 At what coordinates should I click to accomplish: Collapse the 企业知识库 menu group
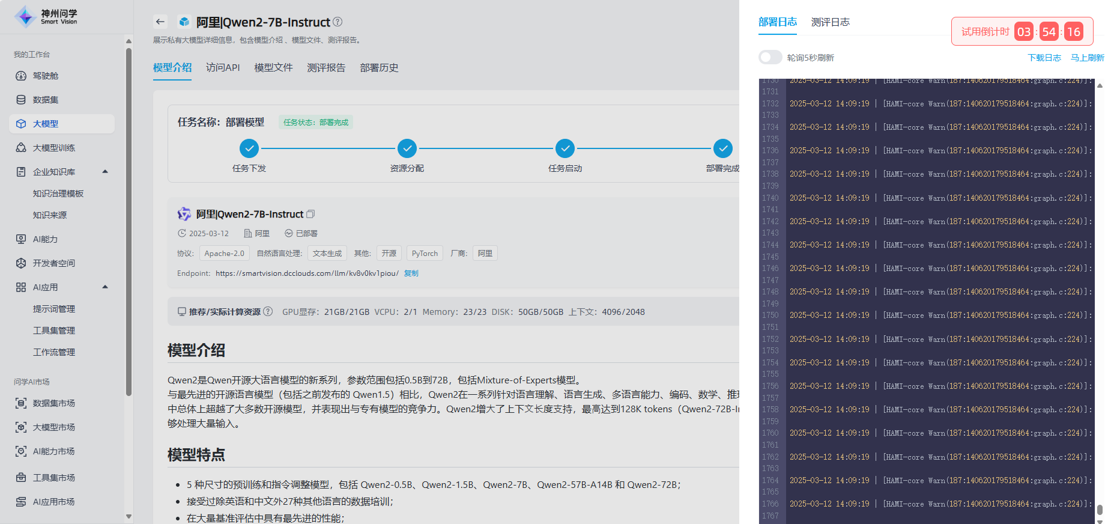(105, 172)
